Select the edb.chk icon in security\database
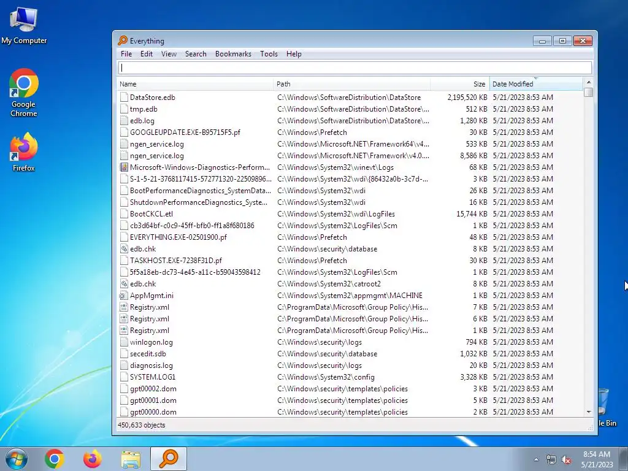The image size is (628, 471). (x=124, y=249)
